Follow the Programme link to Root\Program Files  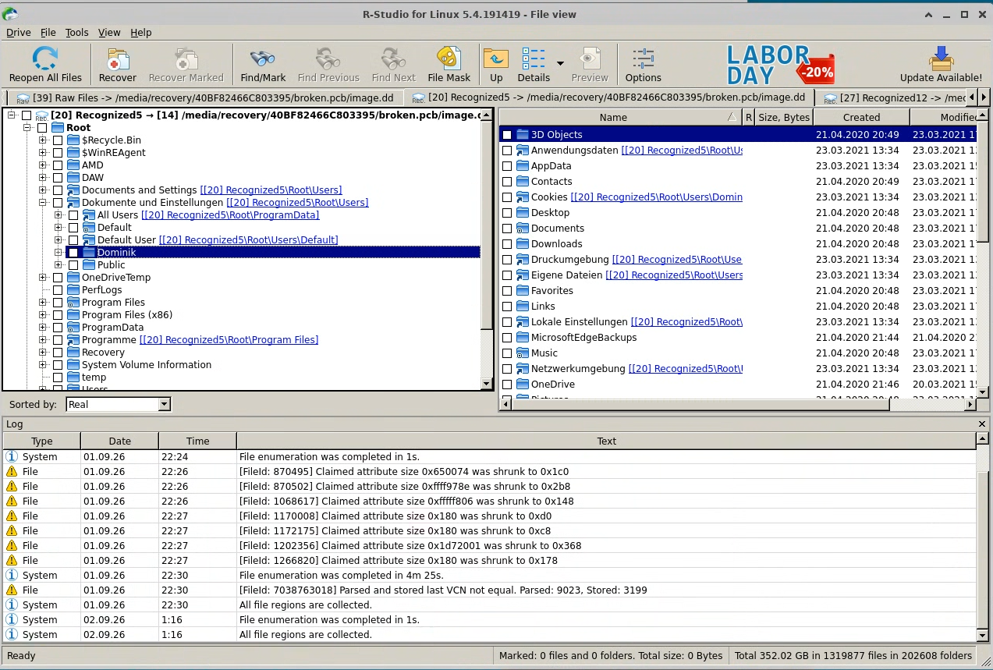point(229,340)
